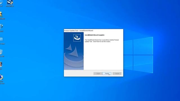Select the Network desktop icon
Viewport: 180px width, 101px height.
[1, 28]
